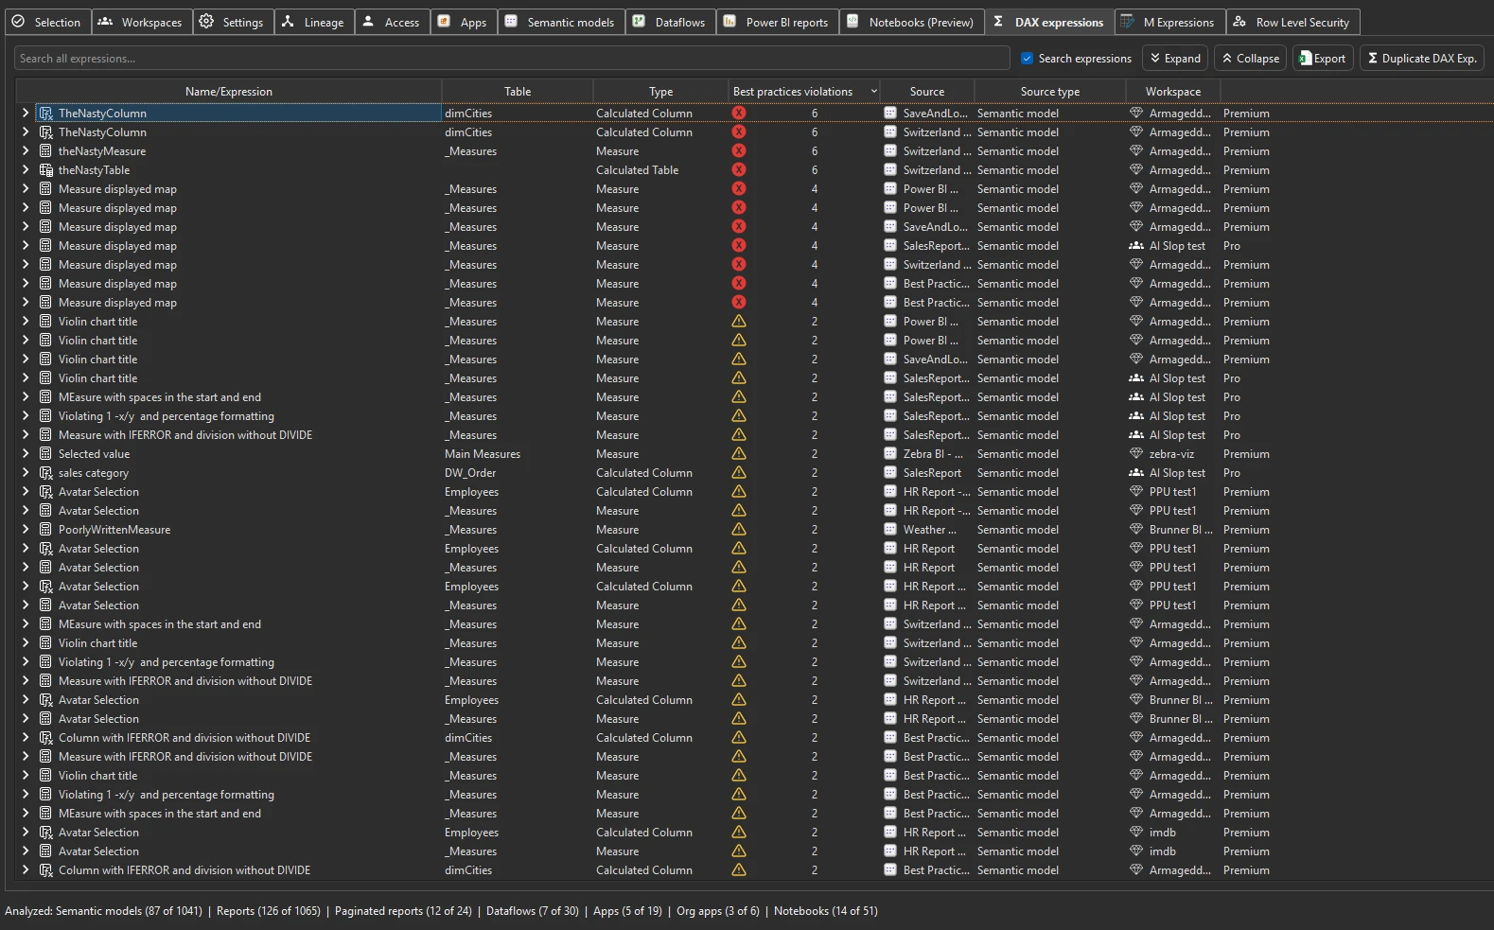The width and height of the screenshot is (1494, 930).
Task: Expand the theNastyTable row
Action: pyautogui.click(x=26, y=170)
